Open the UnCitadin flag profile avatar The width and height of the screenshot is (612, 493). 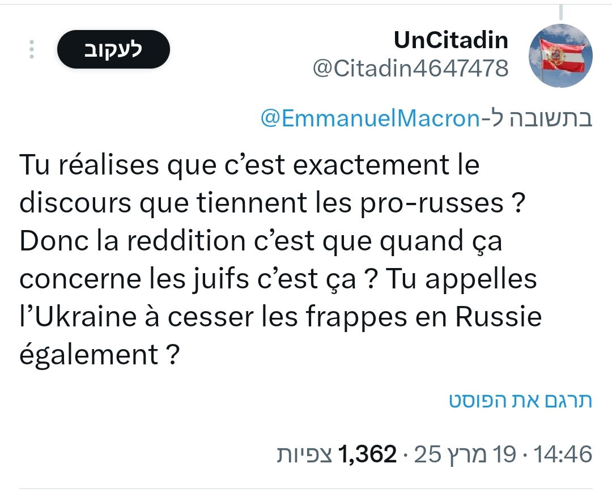[560, 56]
